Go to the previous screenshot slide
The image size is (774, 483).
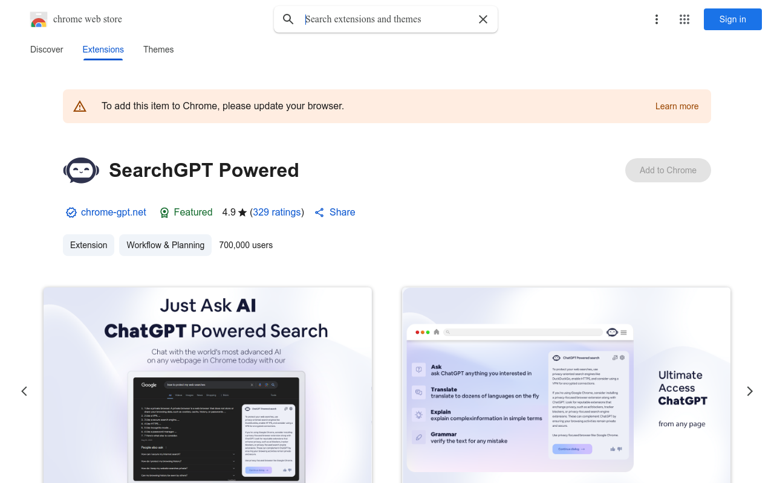click(24, 391)
